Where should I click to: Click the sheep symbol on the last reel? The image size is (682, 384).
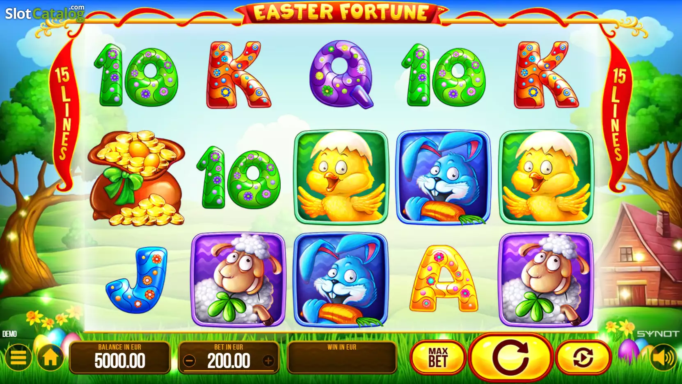point(546,280)
